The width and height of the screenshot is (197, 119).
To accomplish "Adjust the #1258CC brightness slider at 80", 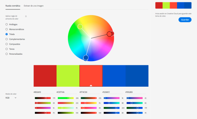I will 111,113.
